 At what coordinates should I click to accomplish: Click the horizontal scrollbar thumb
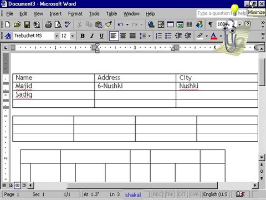tap(142, 185)
